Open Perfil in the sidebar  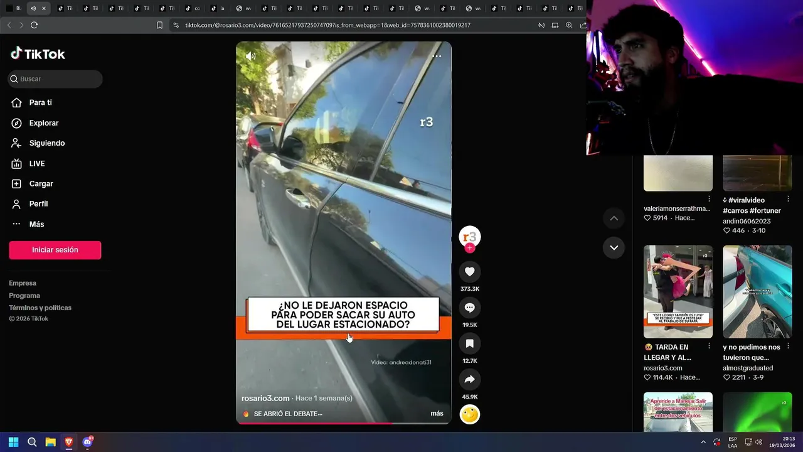point(38,204)
